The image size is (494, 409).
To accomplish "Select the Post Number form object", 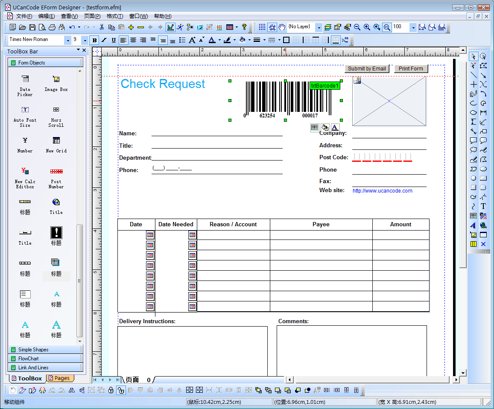I will click(x=56, y=177).
